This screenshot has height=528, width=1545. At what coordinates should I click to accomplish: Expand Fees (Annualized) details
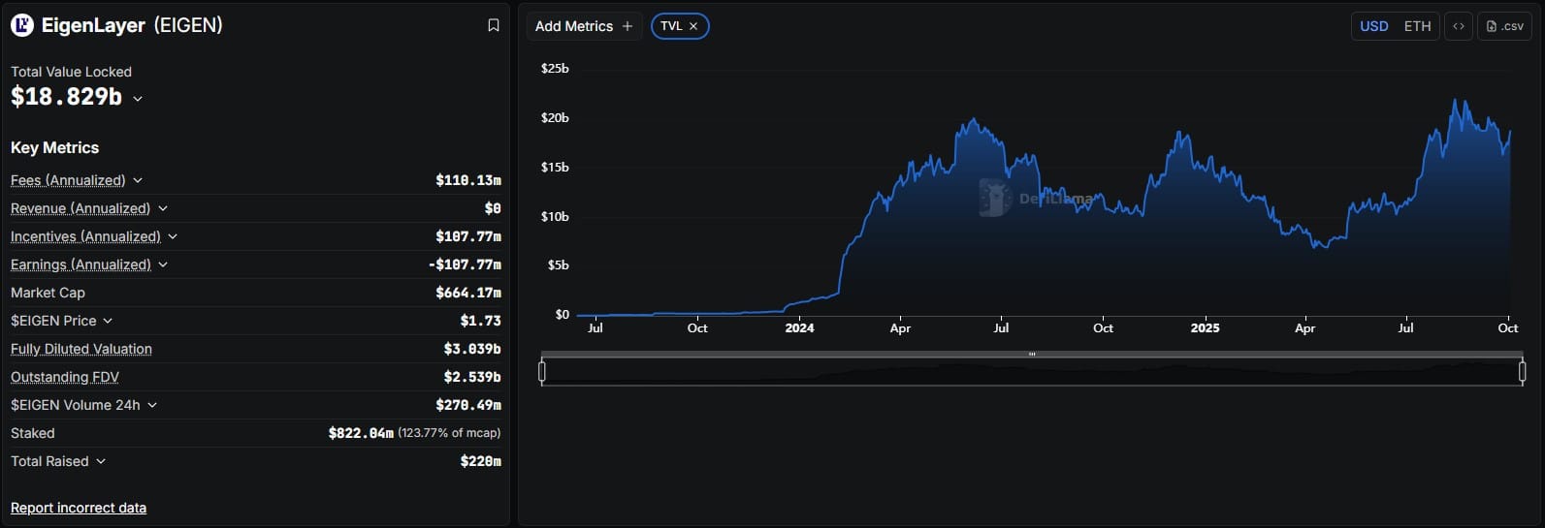138,180
